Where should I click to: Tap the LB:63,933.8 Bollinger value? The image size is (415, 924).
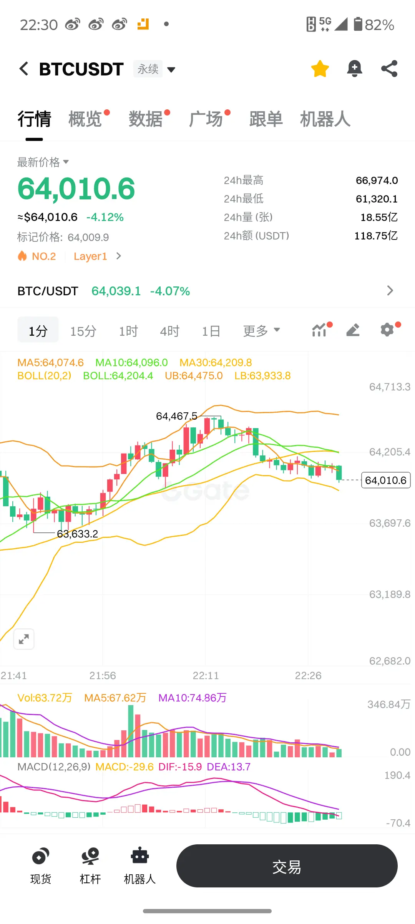pyautogui.click(x=262, y=376)
